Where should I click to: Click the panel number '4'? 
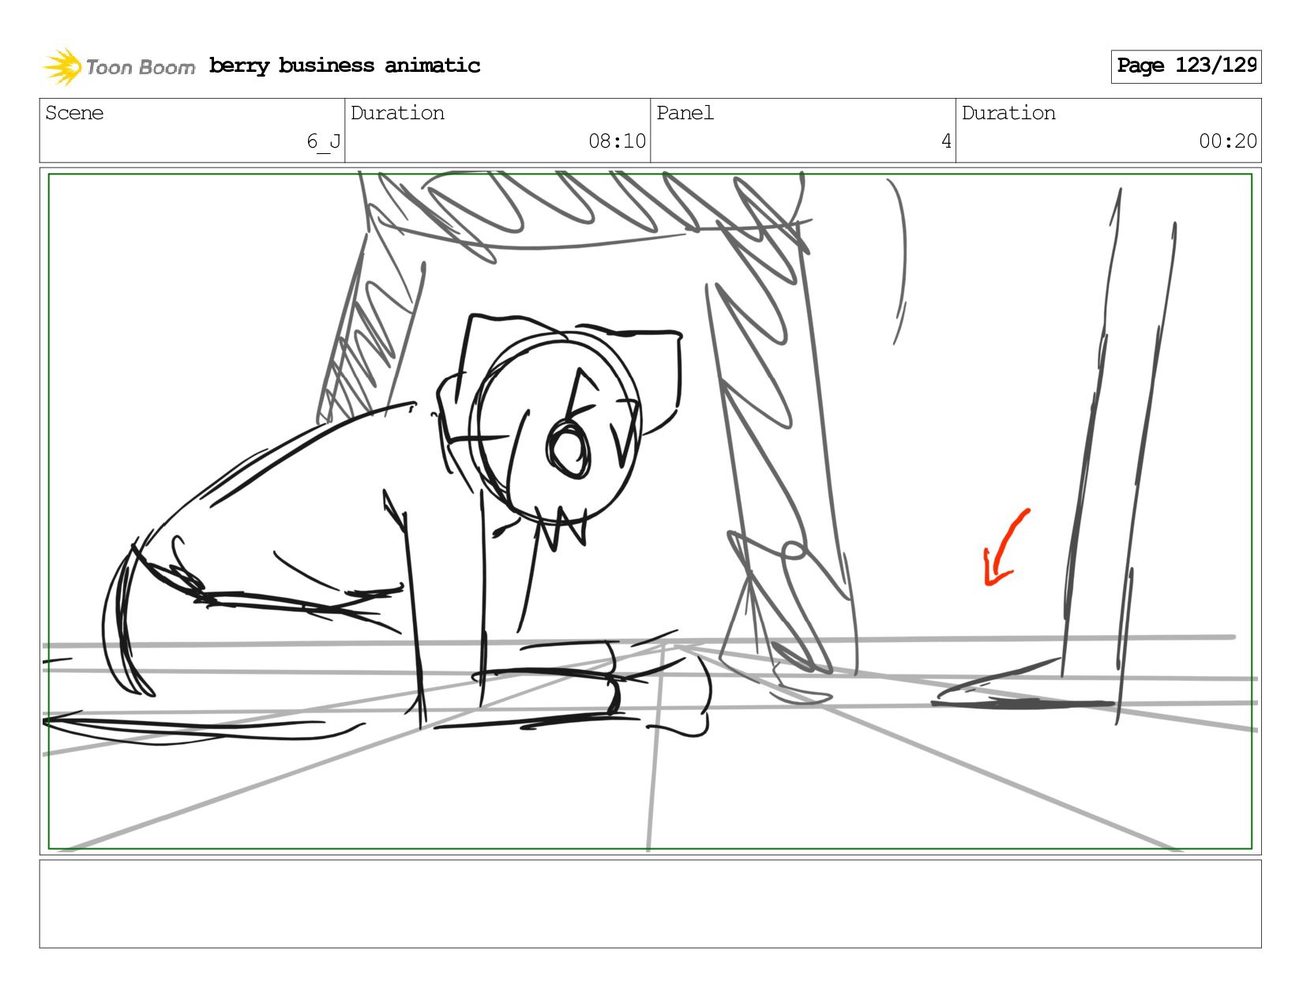point(946,141)
